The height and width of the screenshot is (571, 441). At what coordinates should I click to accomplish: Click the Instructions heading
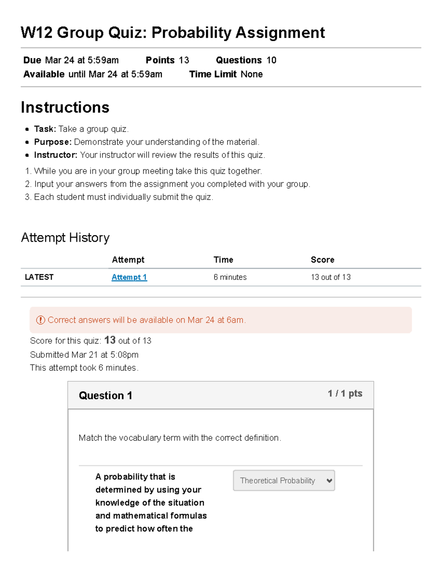[x=65, y=107]
